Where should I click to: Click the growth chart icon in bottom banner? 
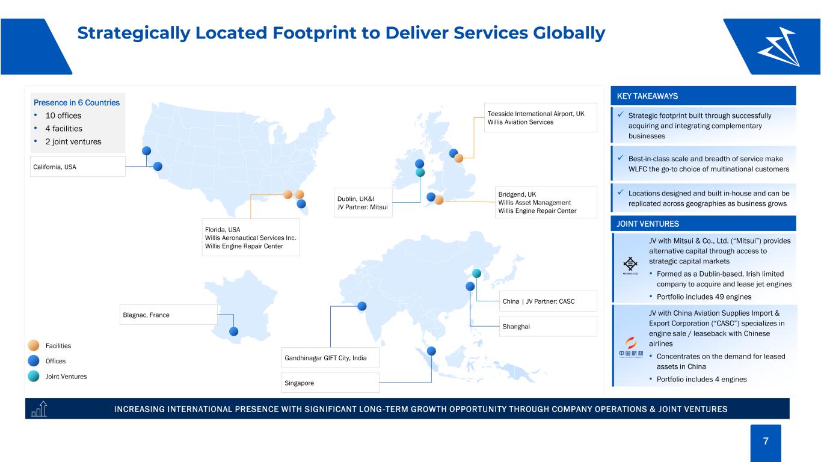pyautogui.click(x=38, y=409)
